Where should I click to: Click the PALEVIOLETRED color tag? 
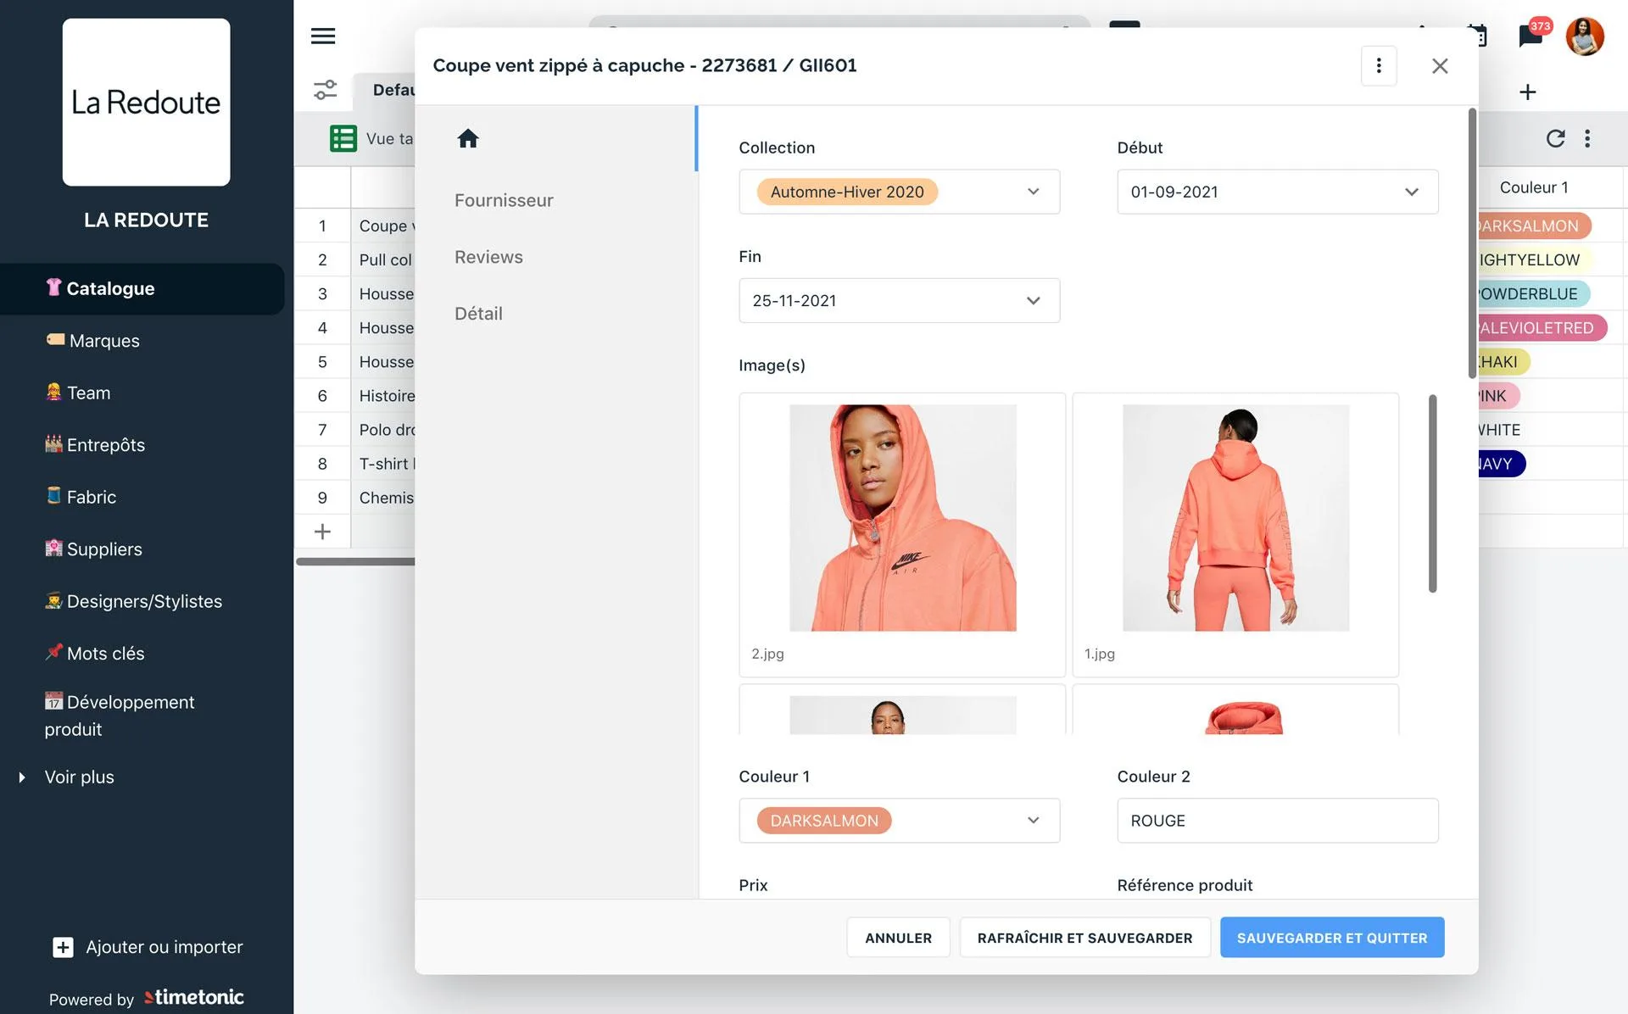coord(1543,328)
